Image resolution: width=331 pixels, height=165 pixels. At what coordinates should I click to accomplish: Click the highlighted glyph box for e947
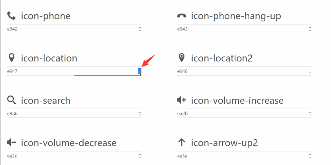point(140,71)
